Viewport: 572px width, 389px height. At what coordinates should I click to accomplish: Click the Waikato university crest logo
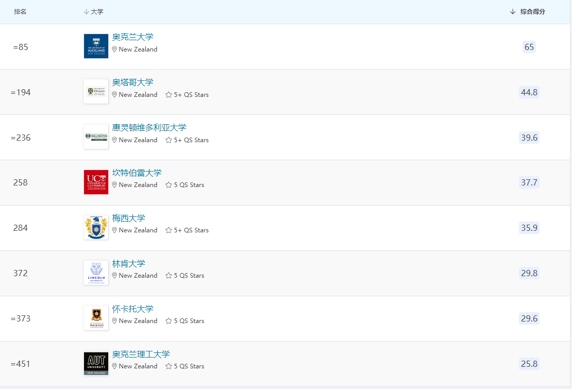tap(96, 318)
